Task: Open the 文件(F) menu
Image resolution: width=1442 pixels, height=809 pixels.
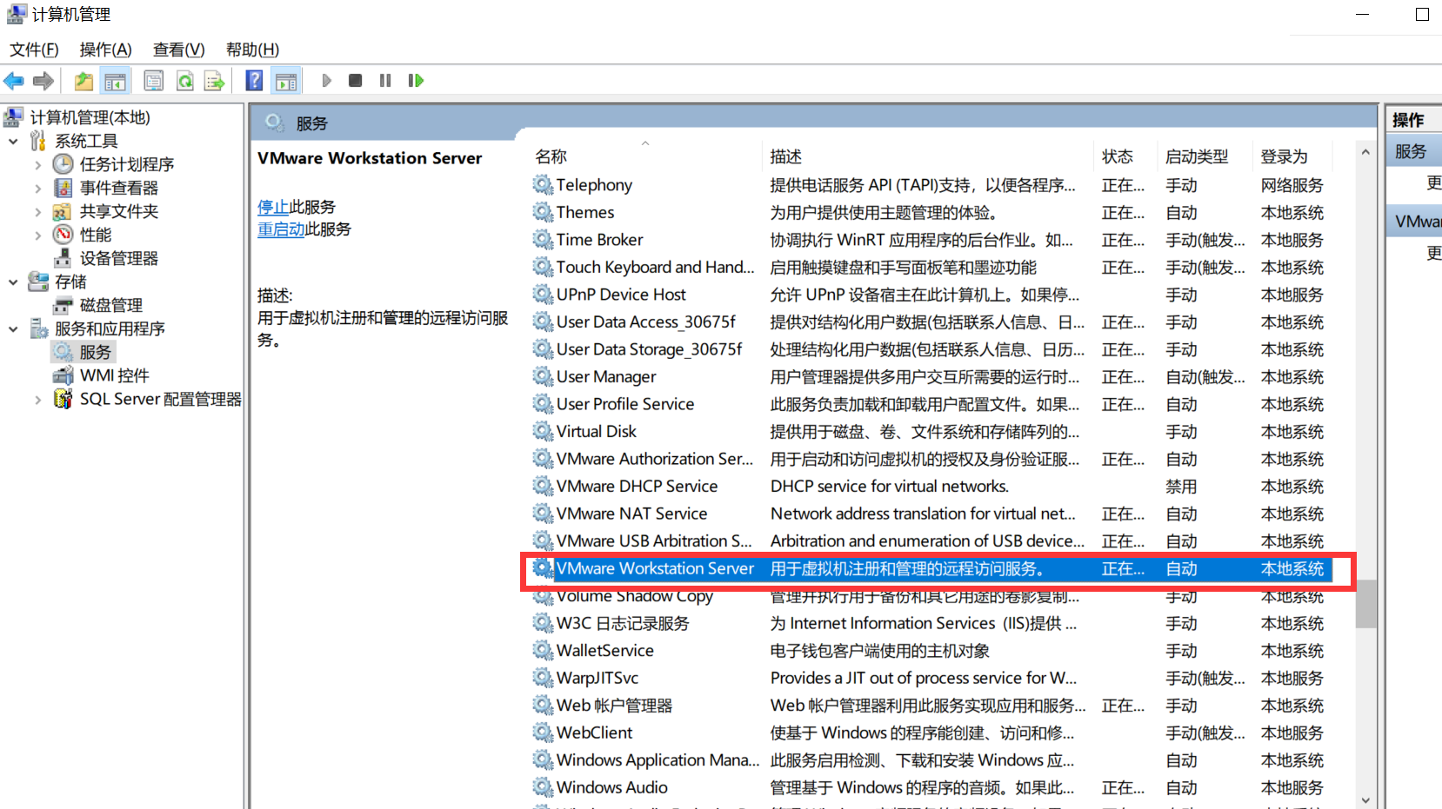Action: pos(35,50)
